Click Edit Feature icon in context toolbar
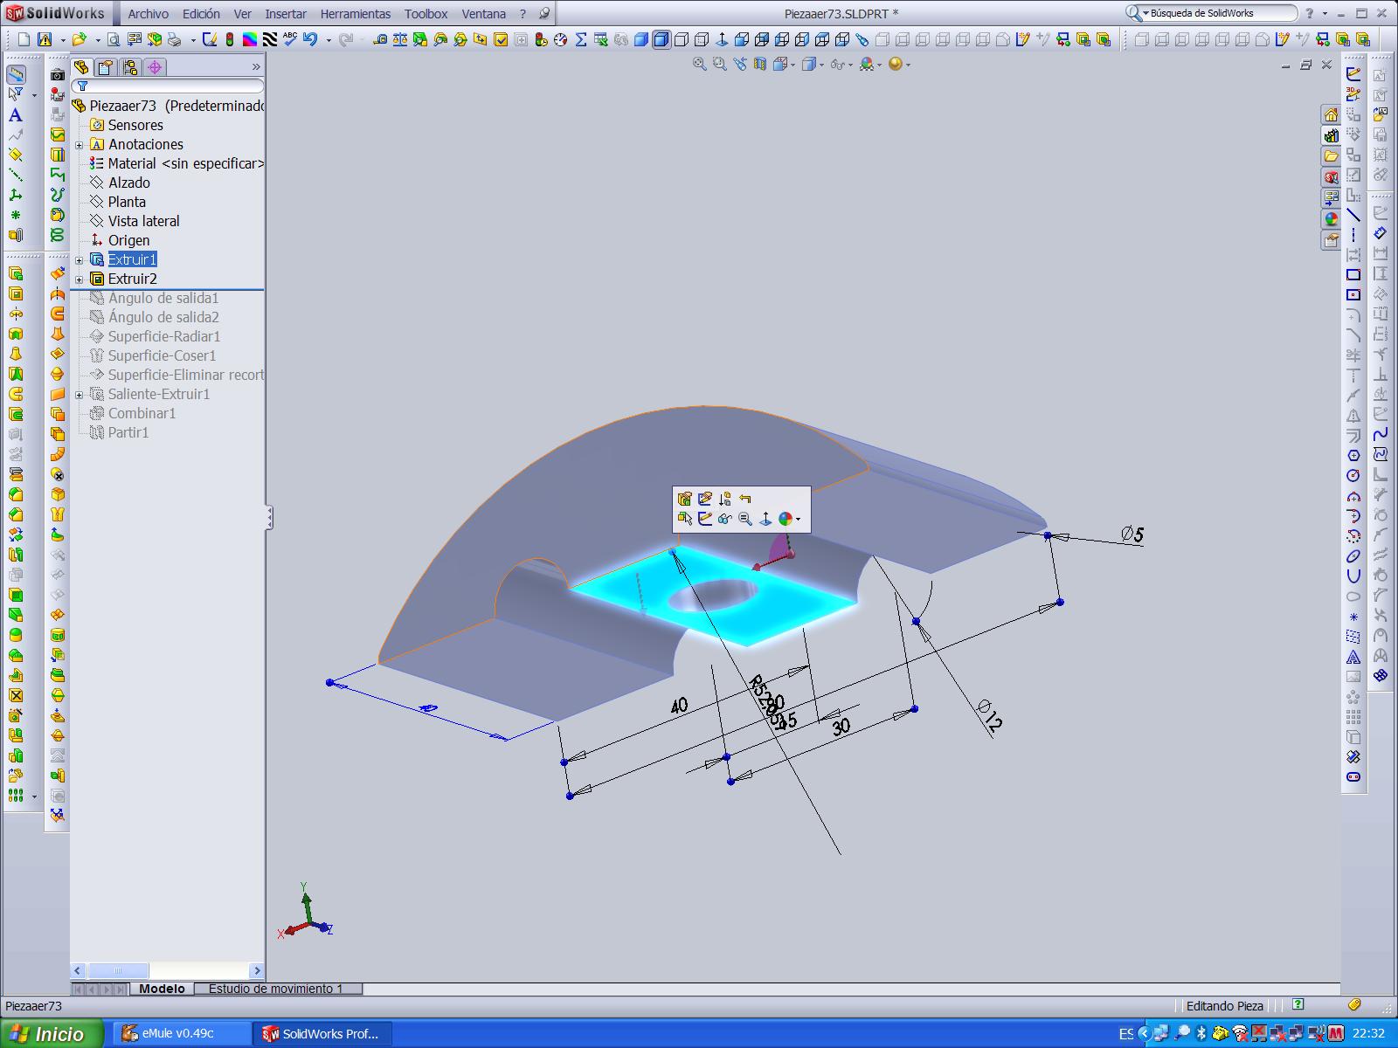The image size is (1398, 1048). 685,499
